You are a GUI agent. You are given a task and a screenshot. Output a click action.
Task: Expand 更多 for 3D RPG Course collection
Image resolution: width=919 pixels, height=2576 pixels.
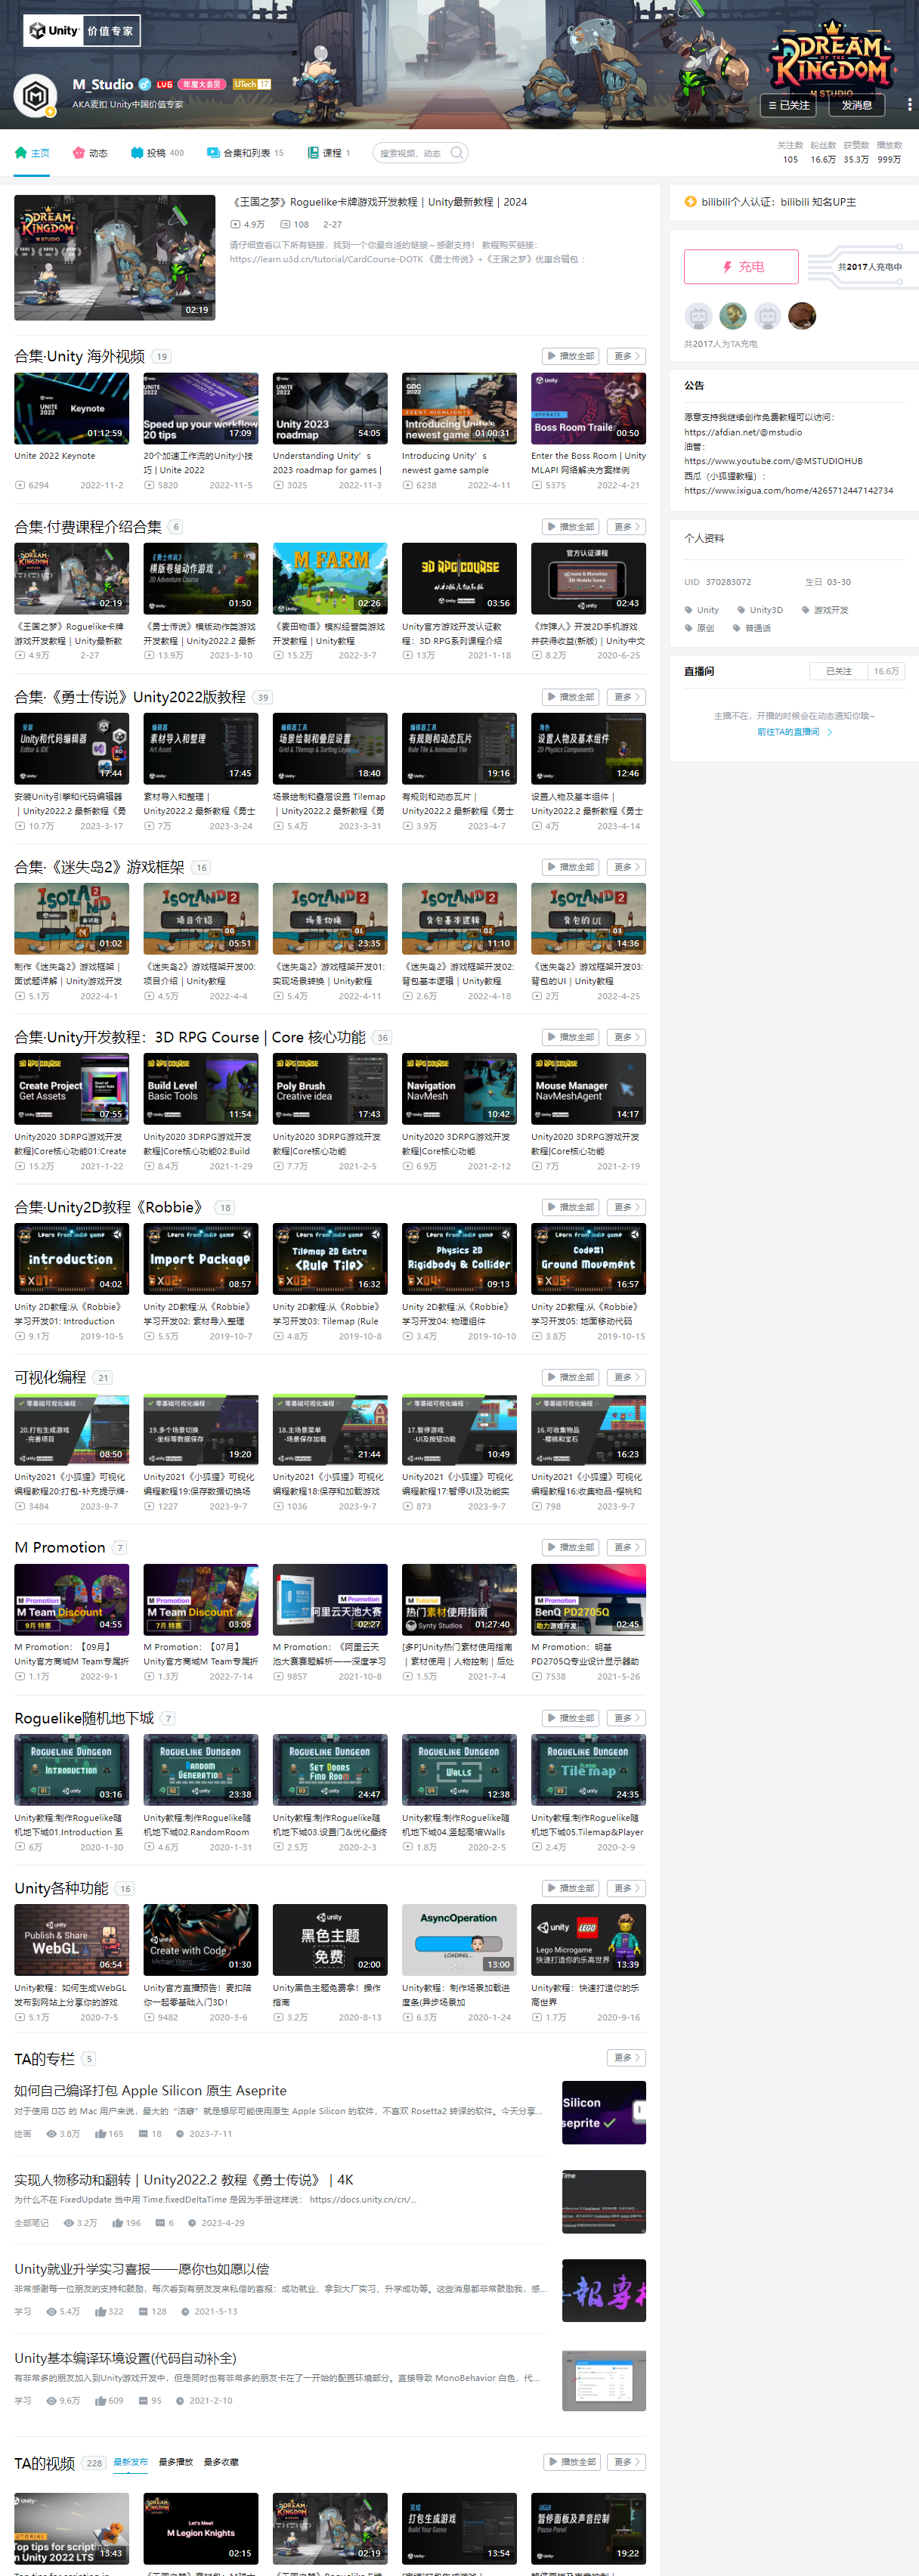(626, 1037)
